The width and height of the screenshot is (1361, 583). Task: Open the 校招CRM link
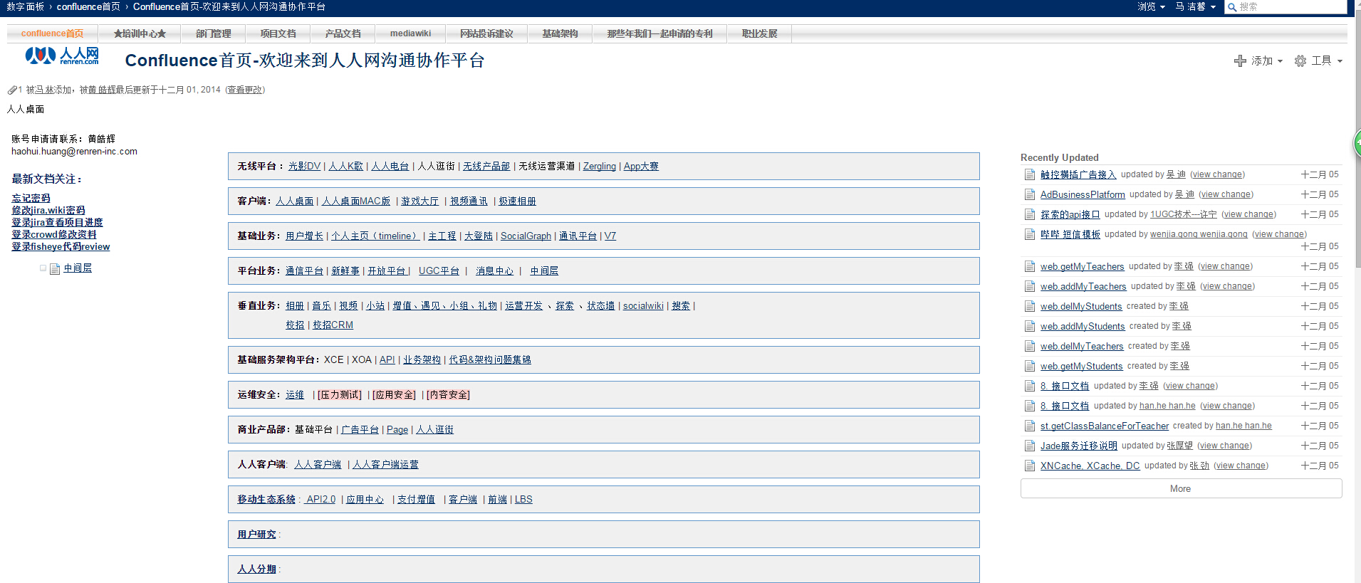click(333, 325)
